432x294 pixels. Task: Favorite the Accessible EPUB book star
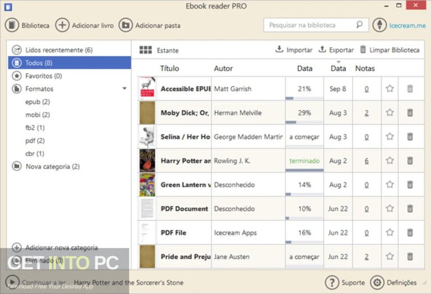pos(390,88)
